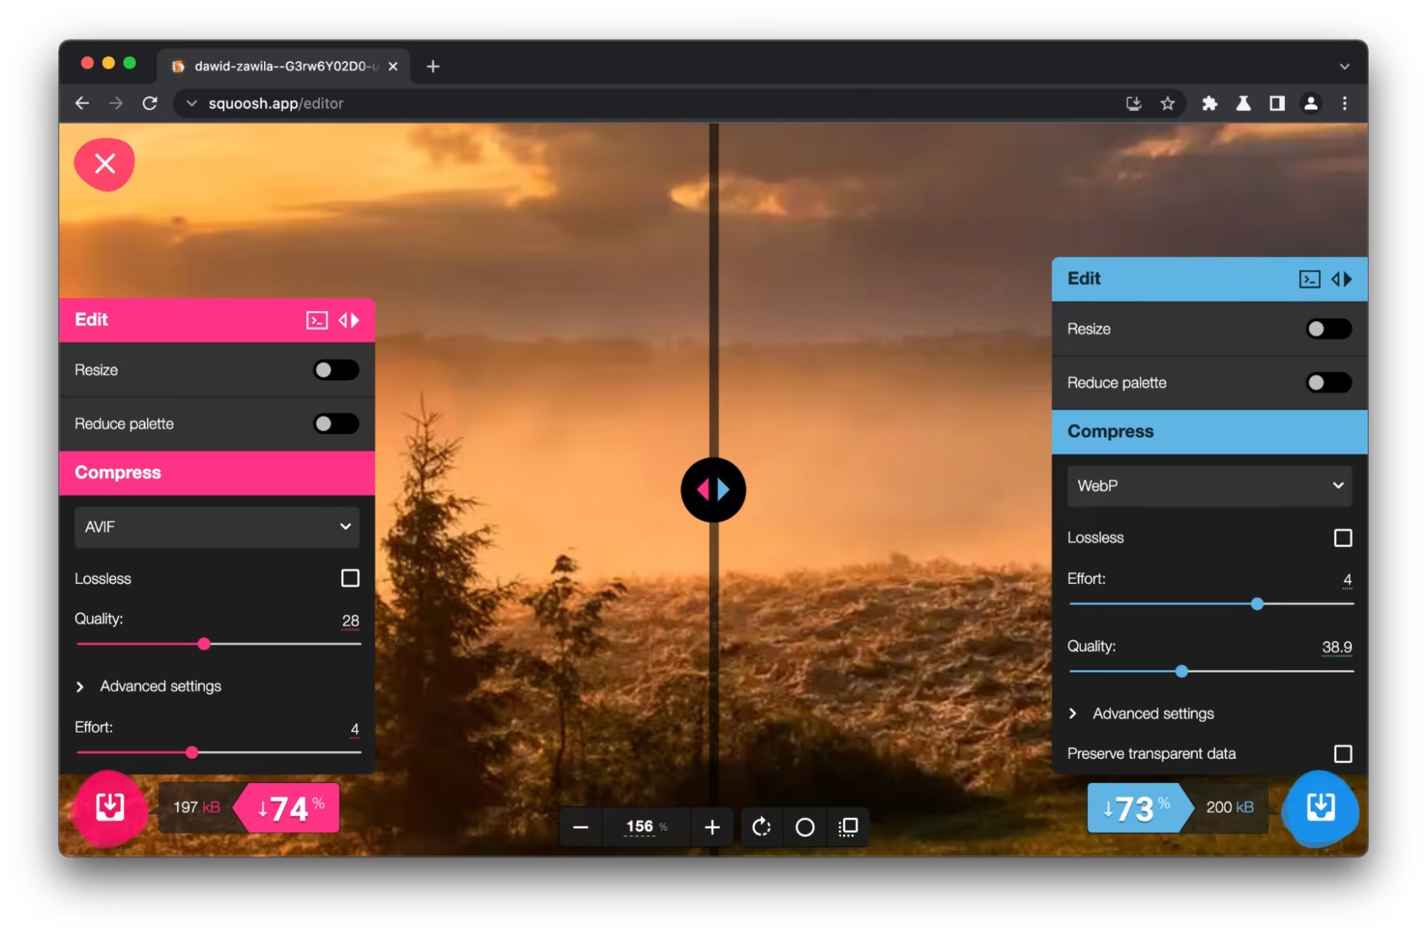The height and width of the screenshot is (935, 1427).
Task: Select the dawid-zawila browser tab
Action: pos(285,66)
